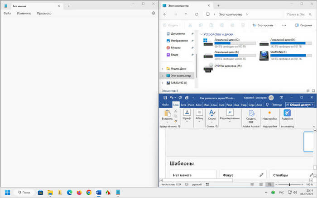Open Notepad settings gear icon
This screenshot has height=198, width=317.
coord(153,13)
